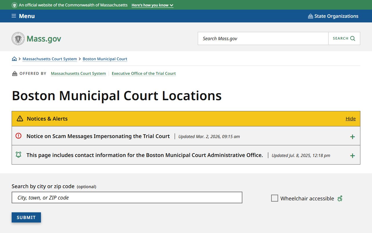Open Executive Office of the Trial Court link
The height and width of the screenshot is (233, 372).
pyautogui.click(x=144, y=73)
